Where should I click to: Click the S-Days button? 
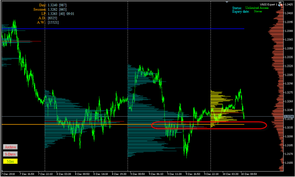pos(10,154)
